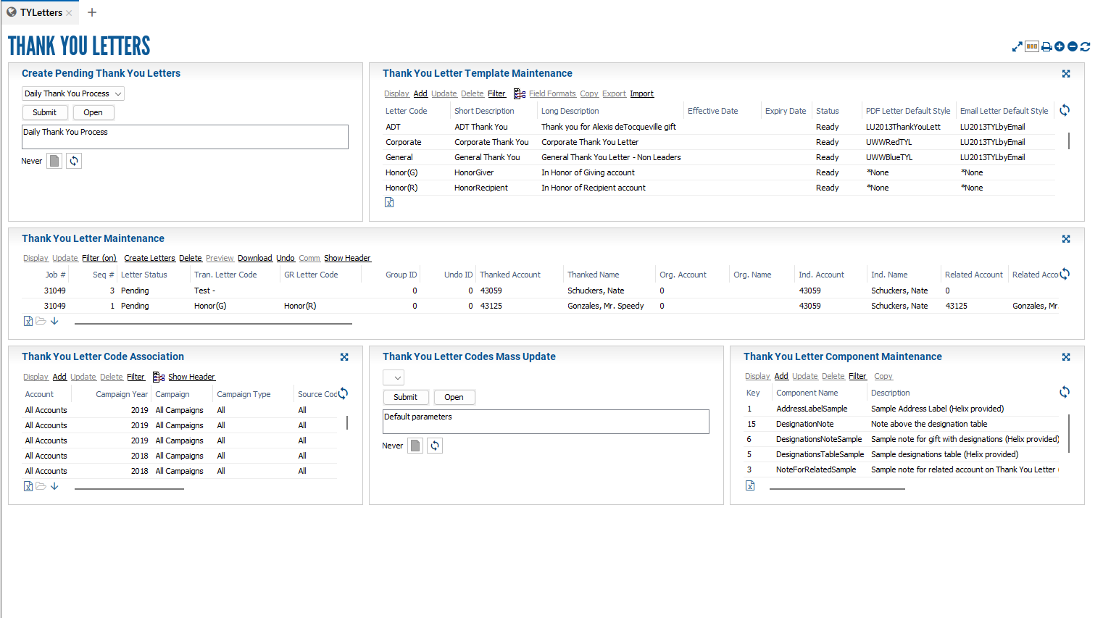The width and height of the screenshot is (1103, 618).
Task: Click Undo in Letter Maintenance toolbar
Action: click(286, 258)
